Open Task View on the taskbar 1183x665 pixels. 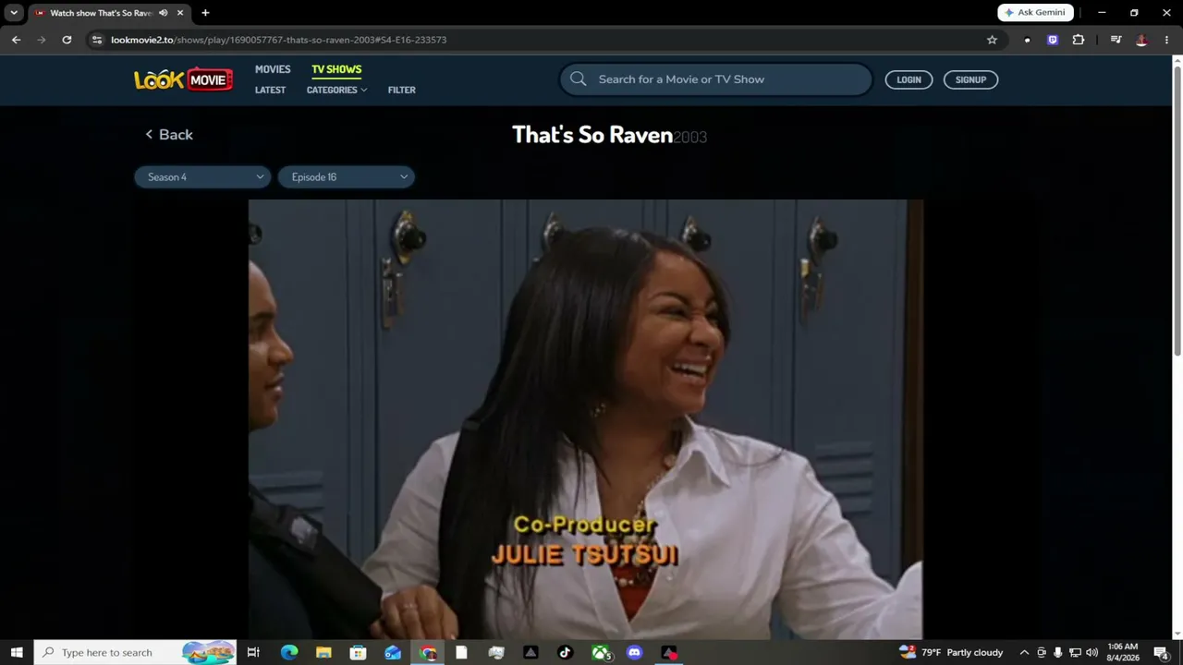pyautogui.click(x=253, y=652)
